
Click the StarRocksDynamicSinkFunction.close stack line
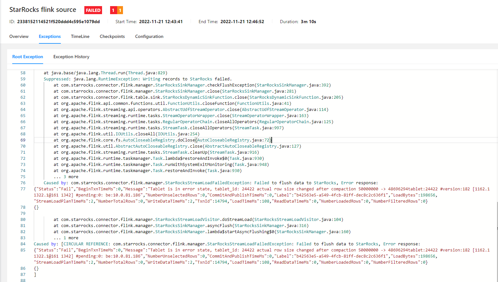[198, 97]
